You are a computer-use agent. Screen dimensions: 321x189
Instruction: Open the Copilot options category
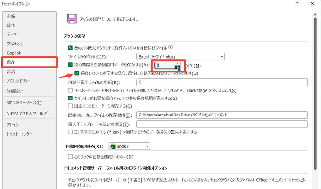click(14, 53)
